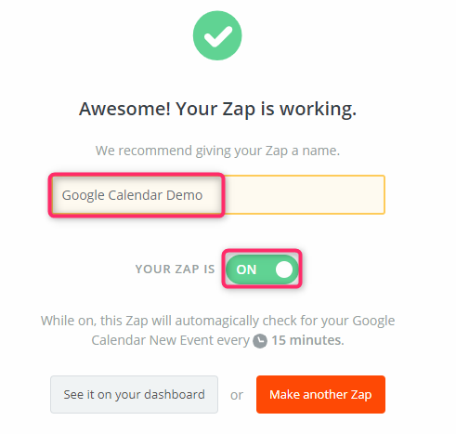Click the We recommend giving your Zap a name text
This screenshot has width=456, height=434.
[217, 151]
